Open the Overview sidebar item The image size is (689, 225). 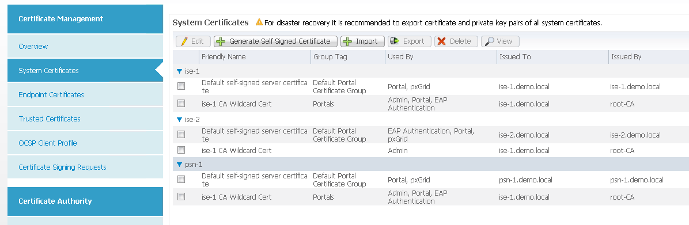[x=85, y=46]
